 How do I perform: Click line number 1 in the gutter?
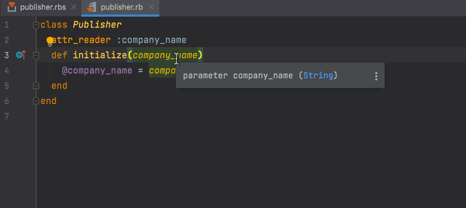[7, 25]
